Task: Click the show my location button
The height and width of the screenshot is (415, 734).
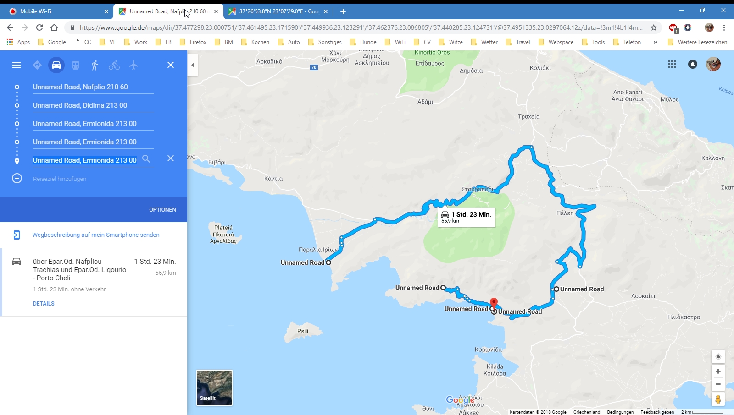Action: click(718, 357)
